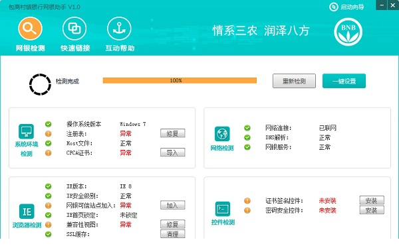Click the 未锁定 status value
Screen dimensions: 399x248
[128, 216]
